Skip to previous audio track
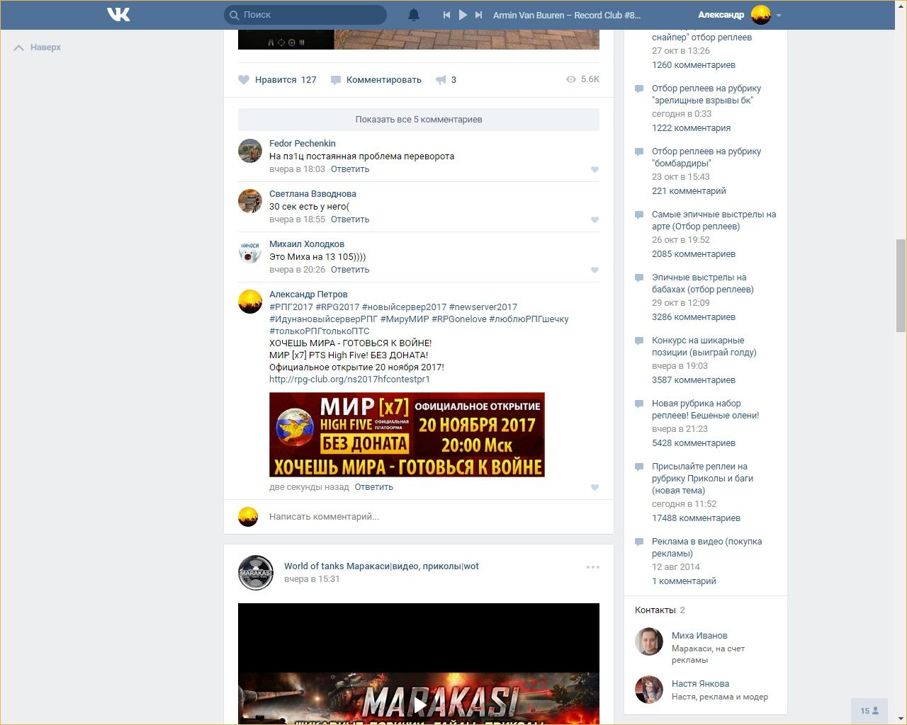This screenshot has height=725, width=907. [x=446, y=15]
